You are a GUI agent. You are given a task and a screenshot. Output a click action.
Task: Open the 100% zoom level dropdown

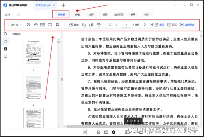[x=15, y=25]
